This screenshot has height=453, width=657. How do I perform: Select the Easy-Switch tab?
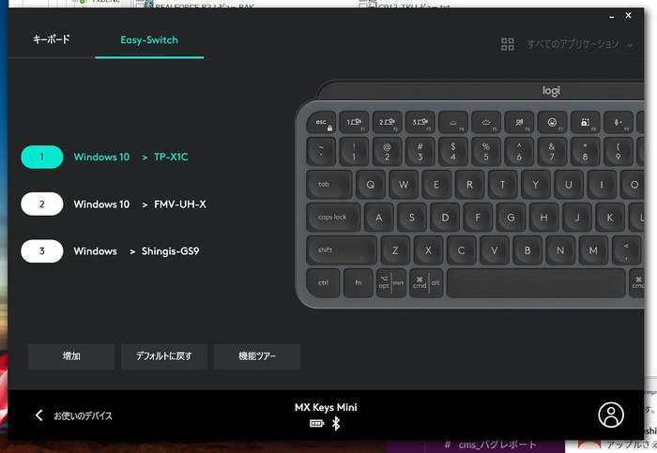click(x=149, y=40)
